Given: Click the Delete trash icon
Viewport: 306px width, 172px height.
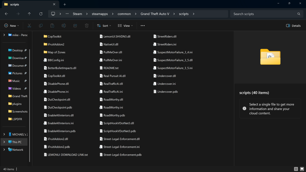Looking at the screenshot, I should [87, 26].
